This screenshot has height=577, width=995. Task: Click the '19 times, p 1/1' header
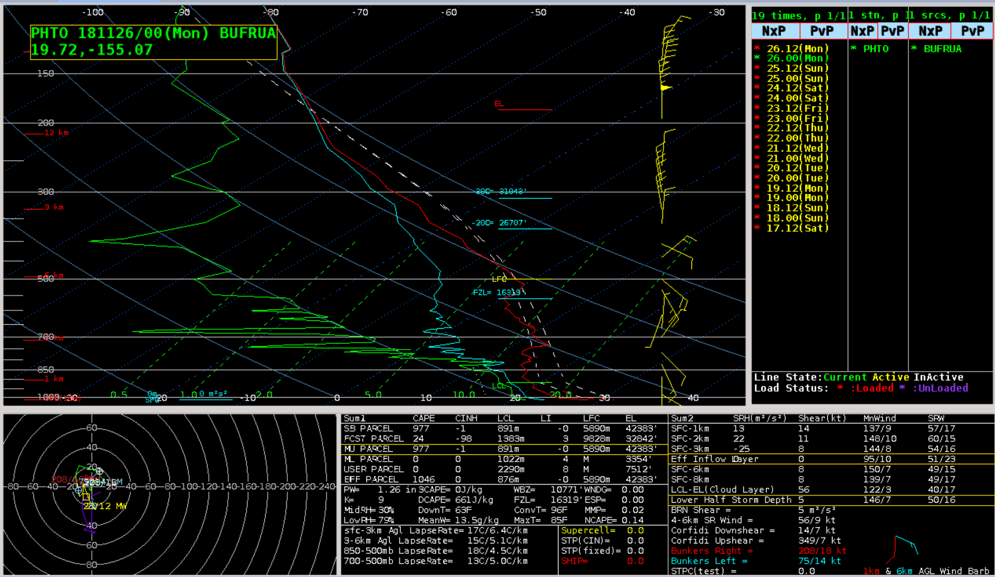click(x=798, y=16)
